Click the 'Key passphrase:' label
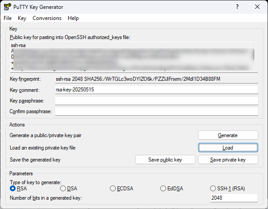 (x=27, y=101)
